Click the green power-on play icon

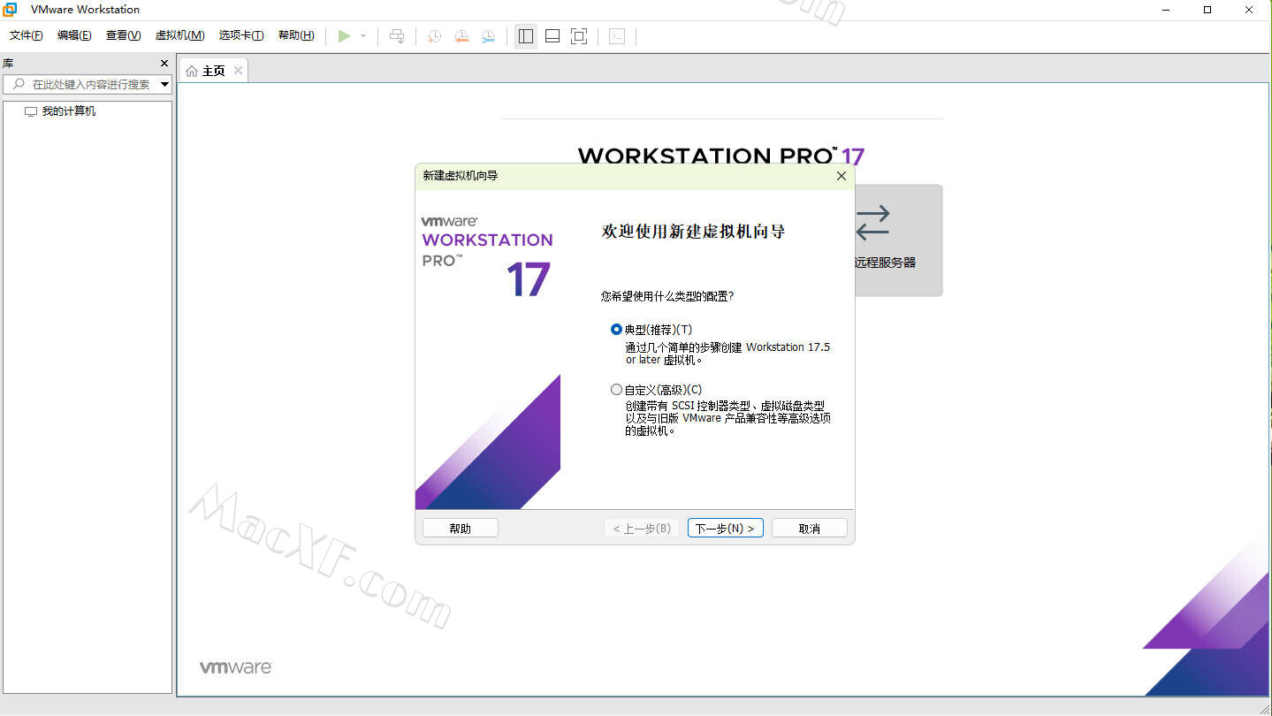(x=345, y=36)
